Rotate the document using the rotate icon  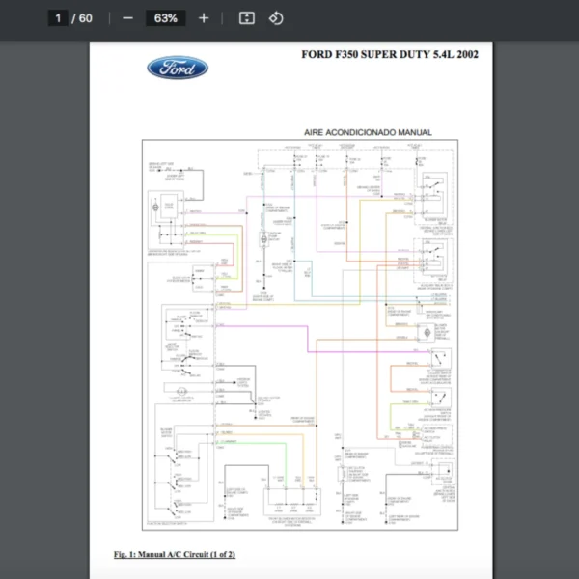point(276,18)
